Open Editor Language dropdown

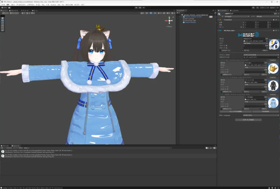261,115
